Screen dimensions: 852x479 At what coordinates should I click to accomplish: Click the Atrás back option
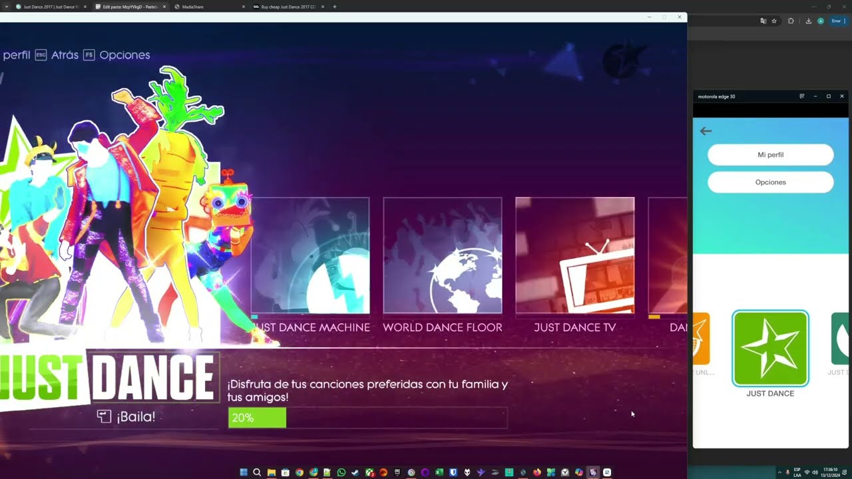(57, 55)
